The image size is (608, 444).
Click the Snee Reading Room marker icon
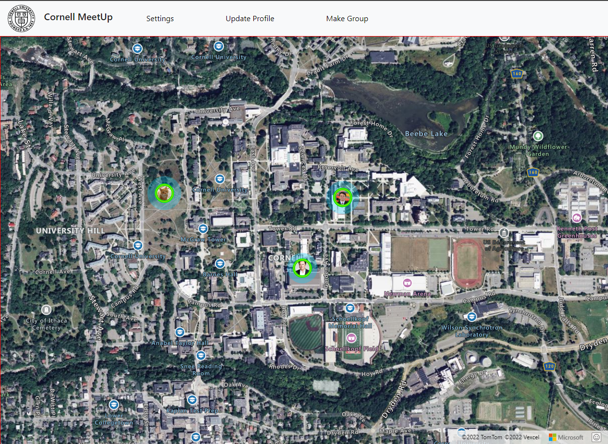[x=201, y=355]
